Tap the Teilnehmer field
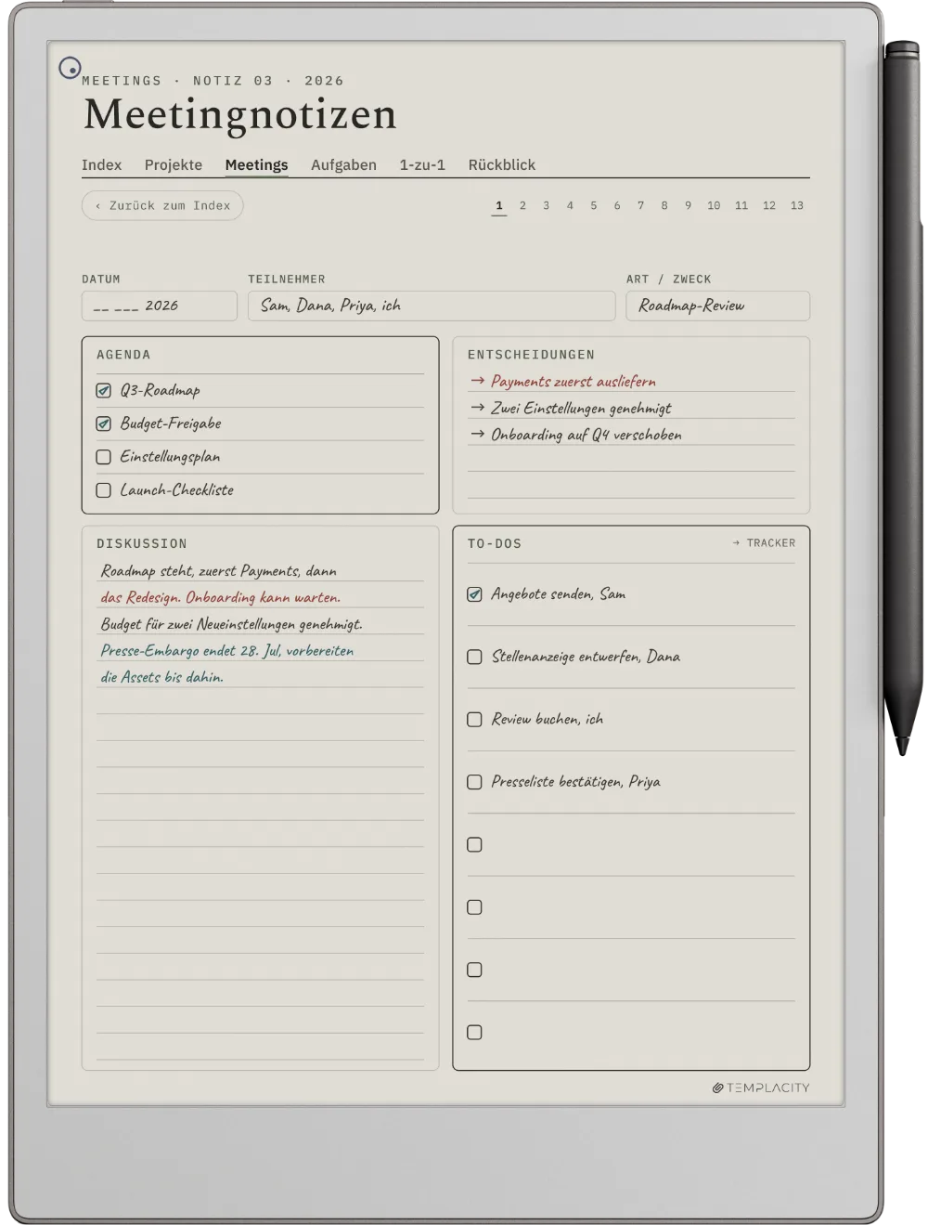Screen dimensions: 928x1225 (x=432, y=306)
